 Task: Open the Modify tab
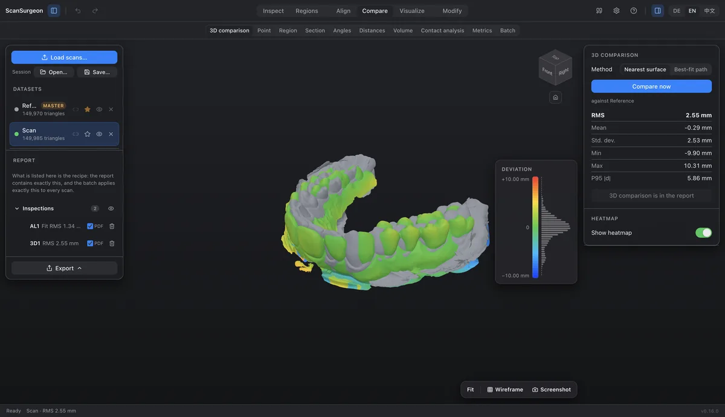click(452, 11)
